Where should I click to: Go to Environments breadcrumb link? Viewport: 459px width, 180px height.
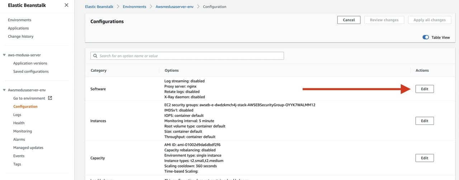134,7
